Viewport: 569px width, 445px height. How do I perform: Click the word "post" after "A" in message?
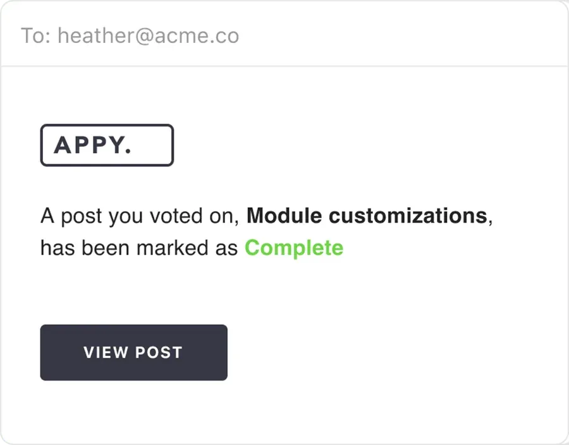tap(81, 217)
